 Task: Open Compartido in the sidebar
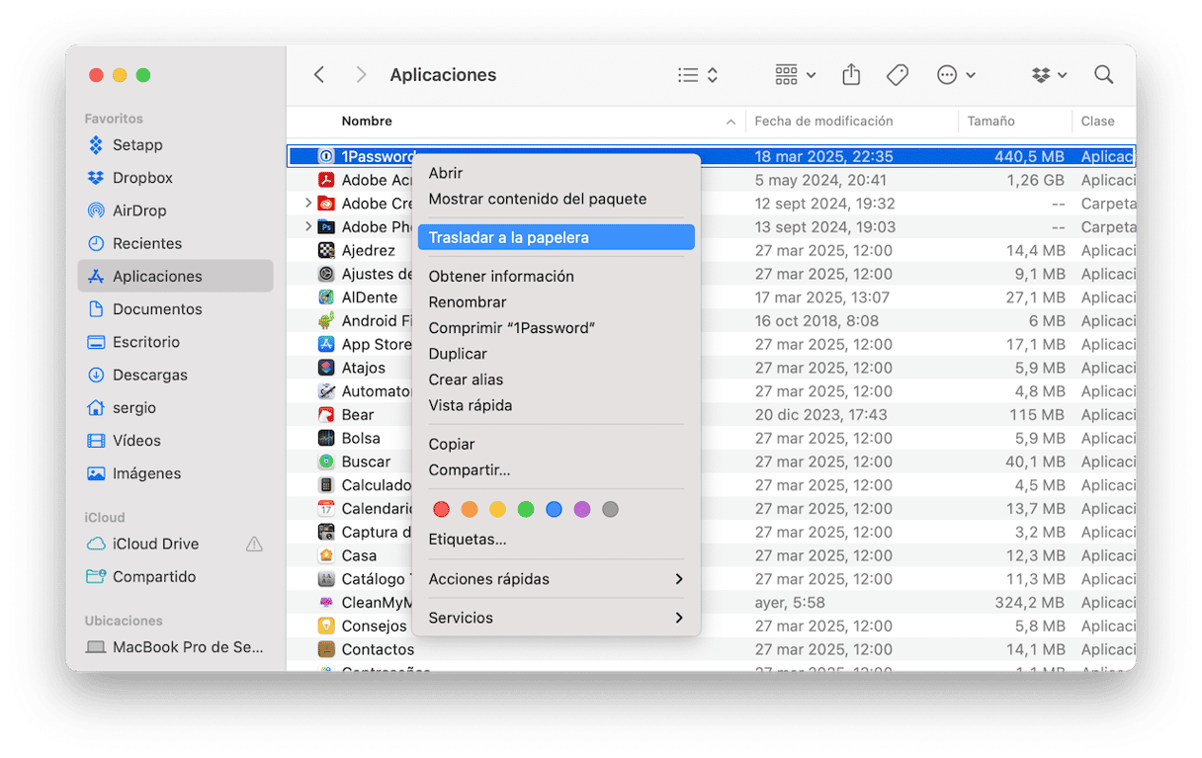[x=175, y=576]
